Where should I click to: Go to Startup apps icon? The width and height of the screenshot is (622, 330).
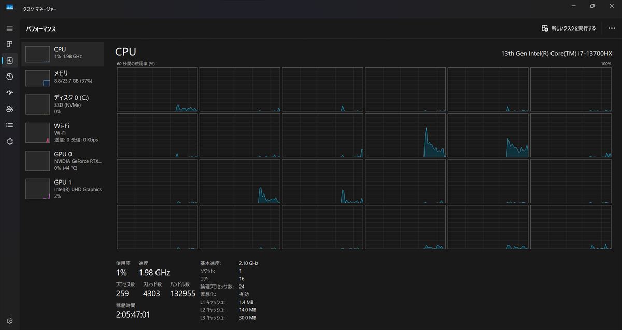click(9, 93)
